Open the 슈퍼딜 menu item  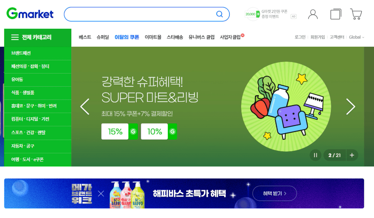pos(103,37)
